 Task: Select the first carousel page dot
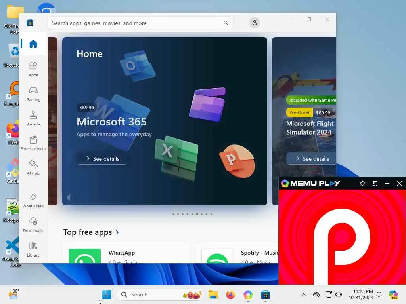(173, 214)
